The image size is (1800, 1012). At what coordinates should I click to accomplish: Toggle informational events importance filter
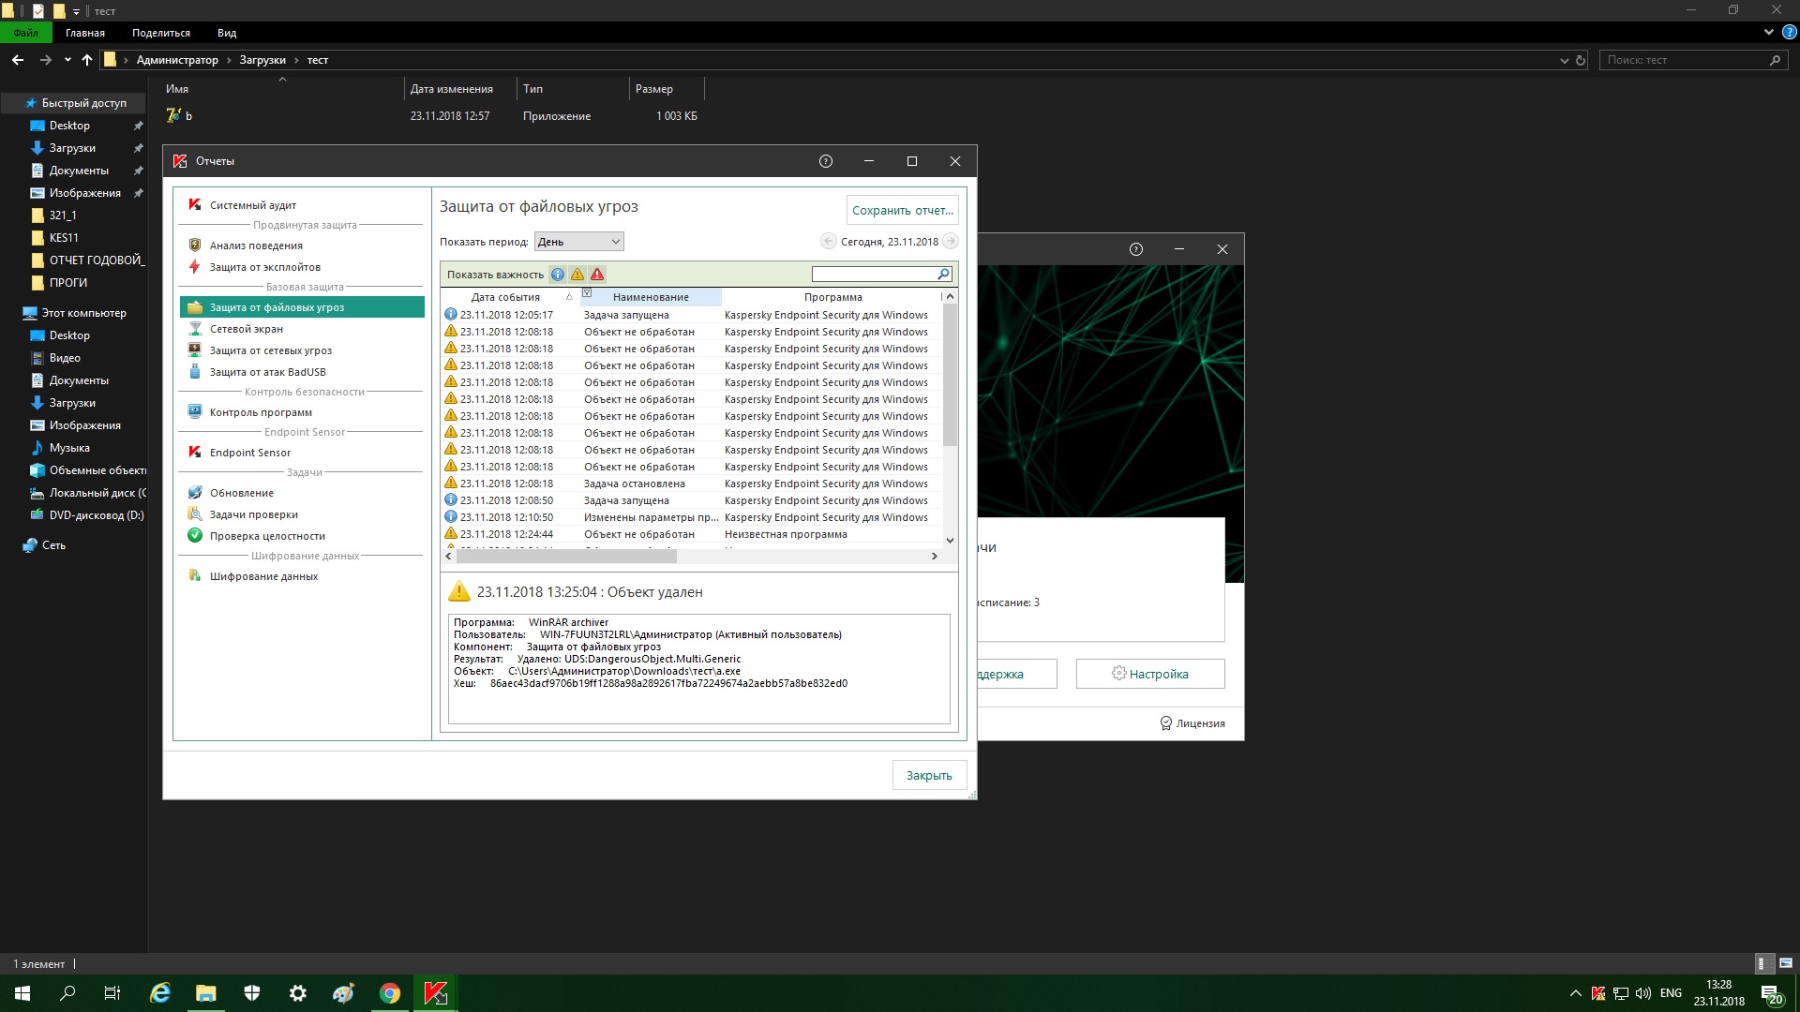pos(558,275)
